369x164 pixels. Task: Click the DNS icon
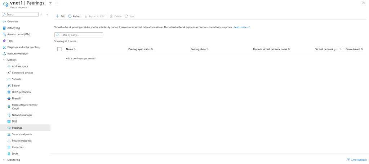click(x=9, y=121)
